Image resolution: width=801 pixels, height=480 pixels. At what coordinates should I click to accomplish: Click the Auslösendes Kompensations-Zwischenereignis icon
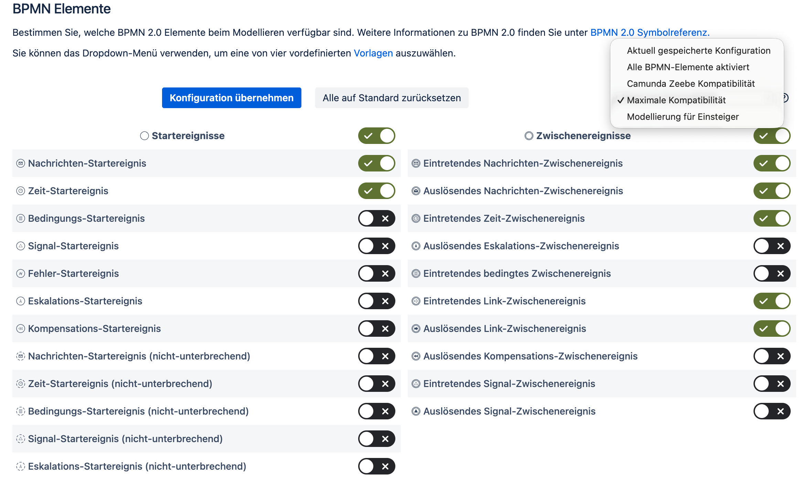(x=416, y=356)
